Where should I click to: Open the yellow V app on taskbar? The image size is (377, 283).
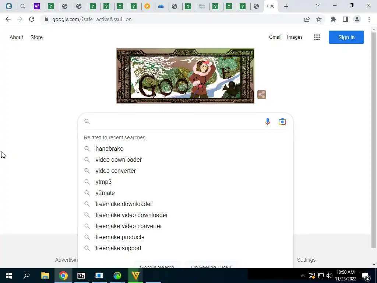point(135,276)
